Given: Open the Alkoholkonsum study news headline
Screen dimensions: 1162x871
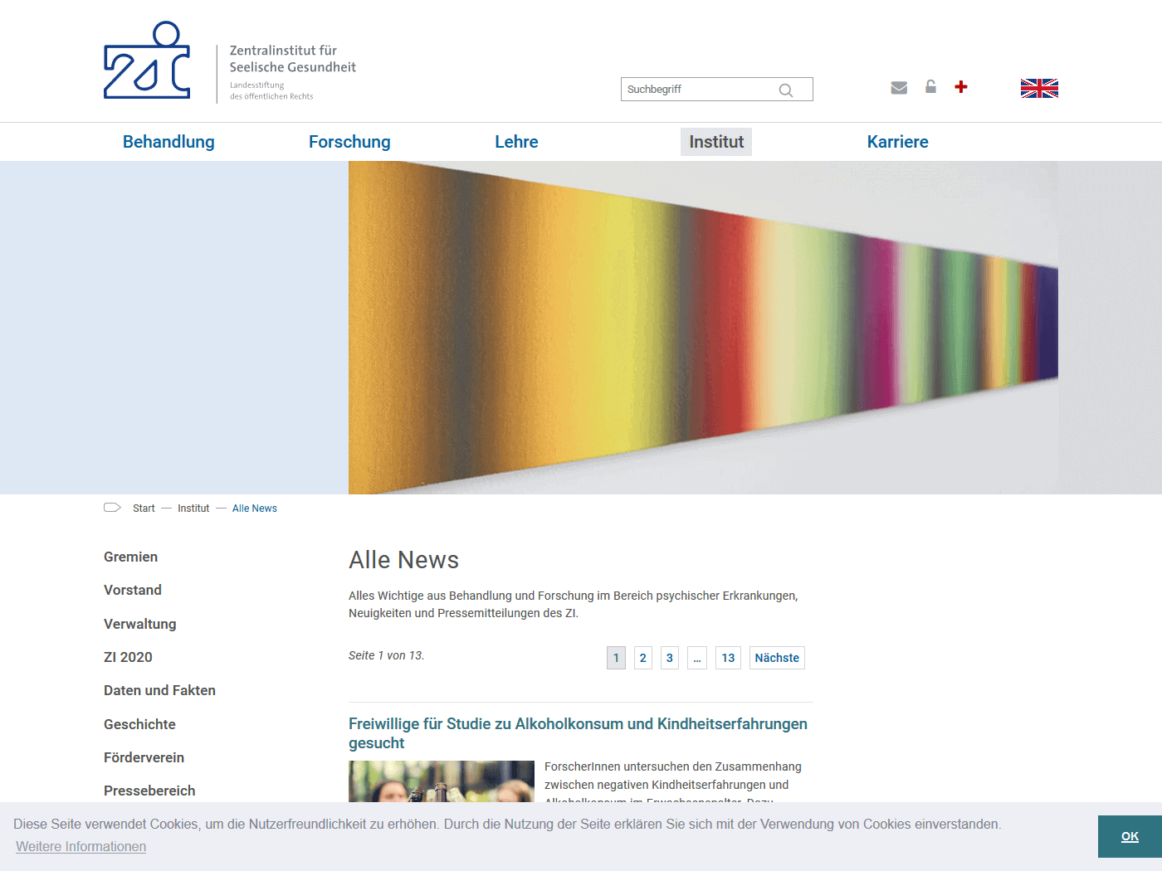Looking at the screenshot, I should [x=578, y=733].
